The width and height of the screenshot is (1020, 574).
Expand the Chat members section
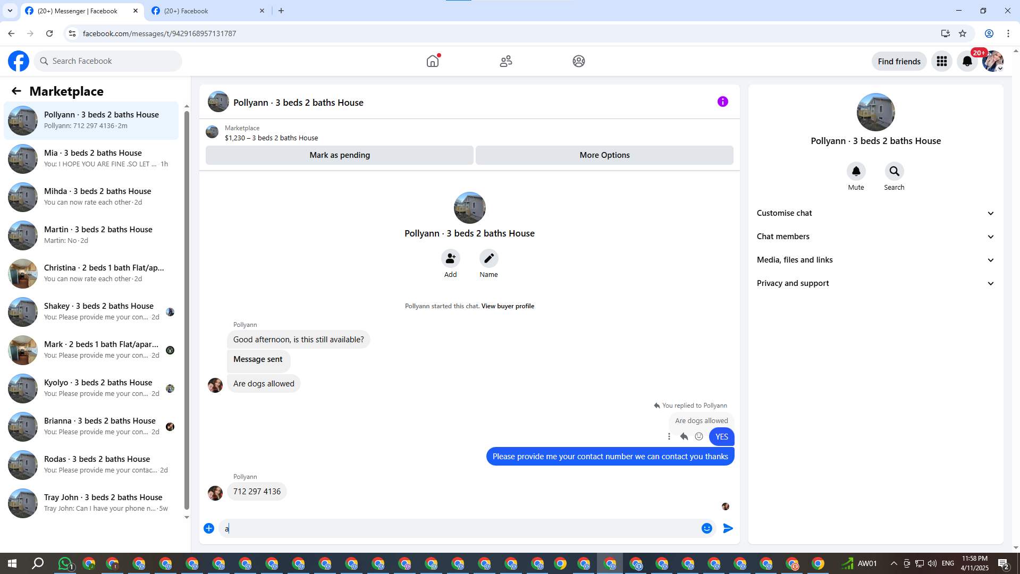[875, 237]
